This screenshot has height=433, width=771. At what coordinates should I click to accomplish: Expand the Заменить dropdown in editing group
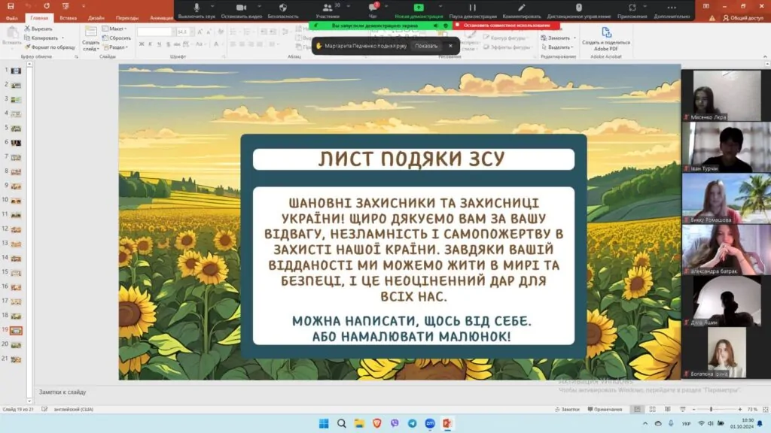coord(559,38)
